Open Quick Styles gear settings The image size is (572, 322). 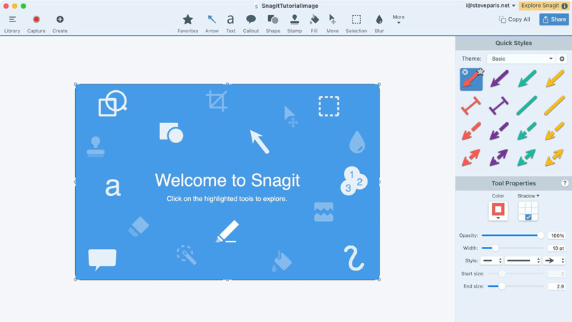click(x=562, y=59)
